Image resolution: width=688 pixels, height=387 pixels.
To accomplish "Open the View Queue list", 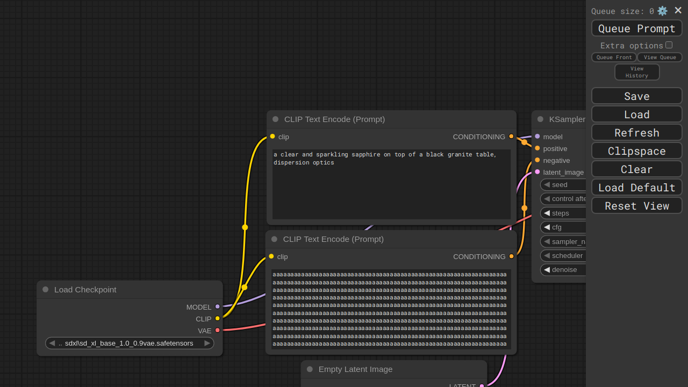I will click(x=660, y=58).
